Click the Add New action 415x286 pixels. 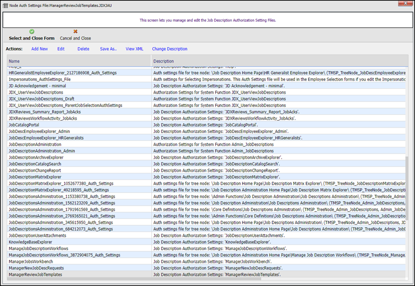39,49
